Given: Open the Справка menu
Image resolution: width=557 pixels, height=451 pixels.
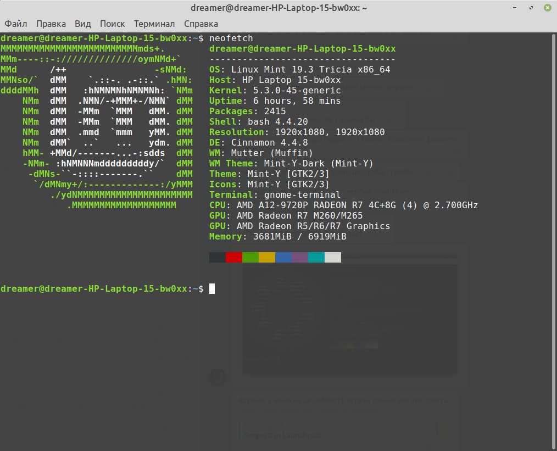Looking at the screenshot, I should 200,24.
